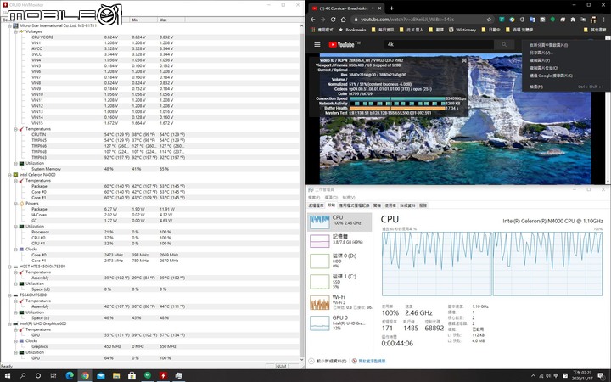Click Windows Start button on taskbar
This screenshot has height=382, width=611.
(x=8, y=376)
